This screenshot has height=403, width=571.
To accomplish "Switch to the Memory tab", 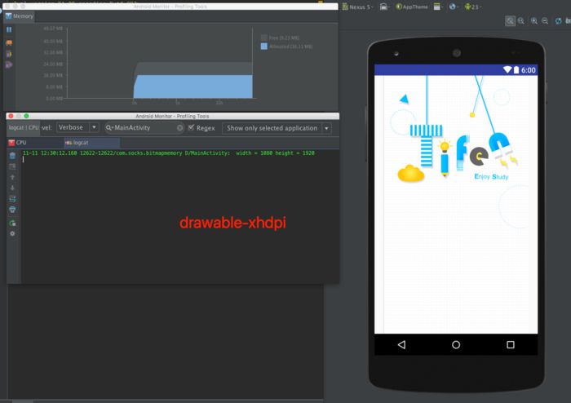I will tap(20, 16).
